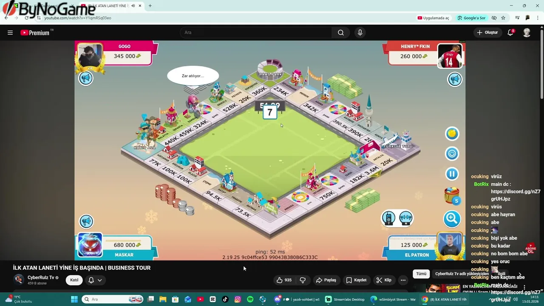Expand the notification bell dropdown arrow

point(99,280)
